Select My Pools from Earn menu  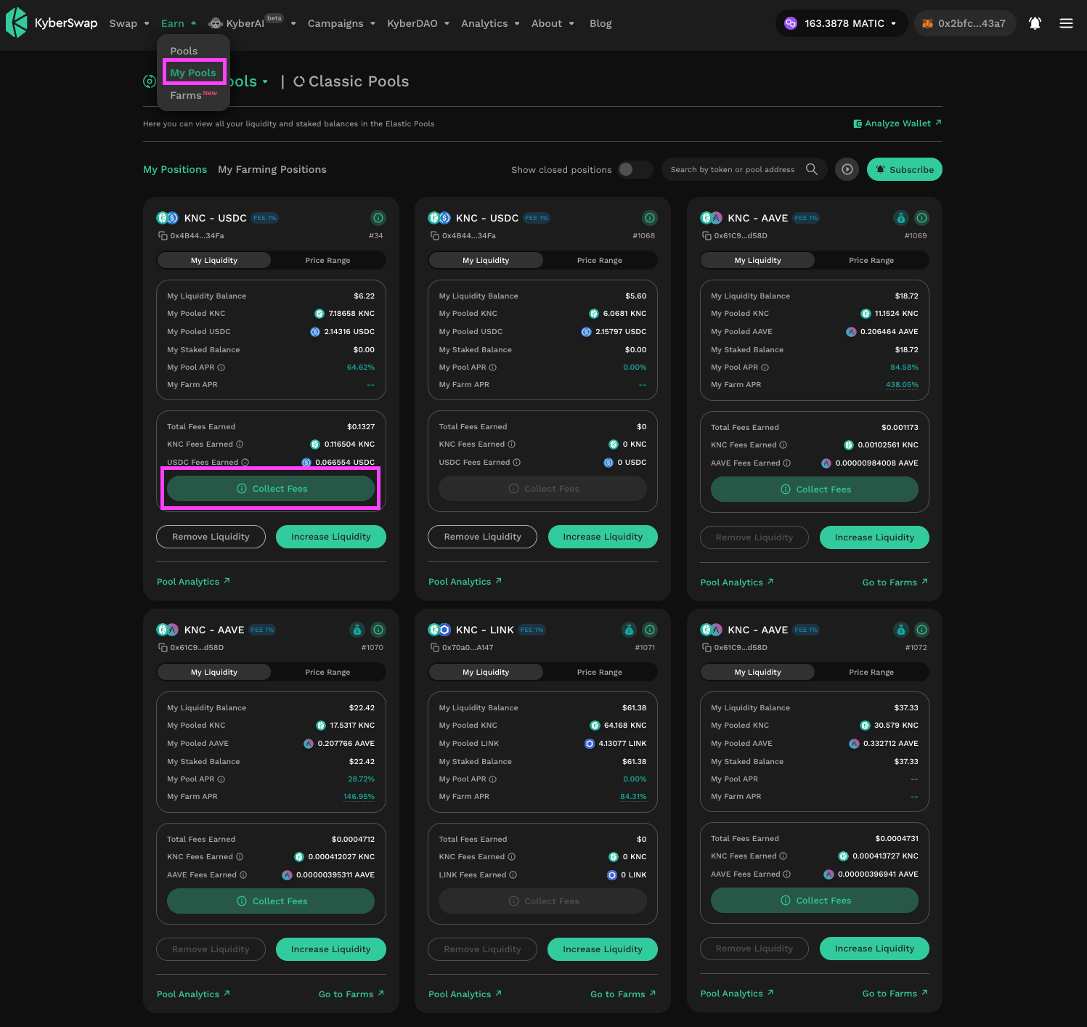(193, 73)
